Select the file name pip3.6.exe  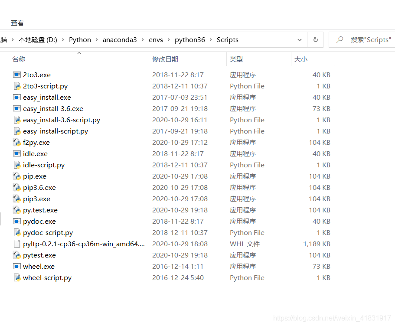click(x=39, y=187)
